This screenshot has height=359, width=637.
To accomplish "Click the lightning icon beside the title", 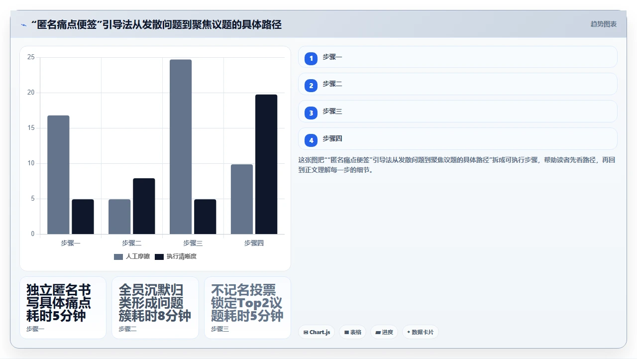I will [x=23, y=24].
